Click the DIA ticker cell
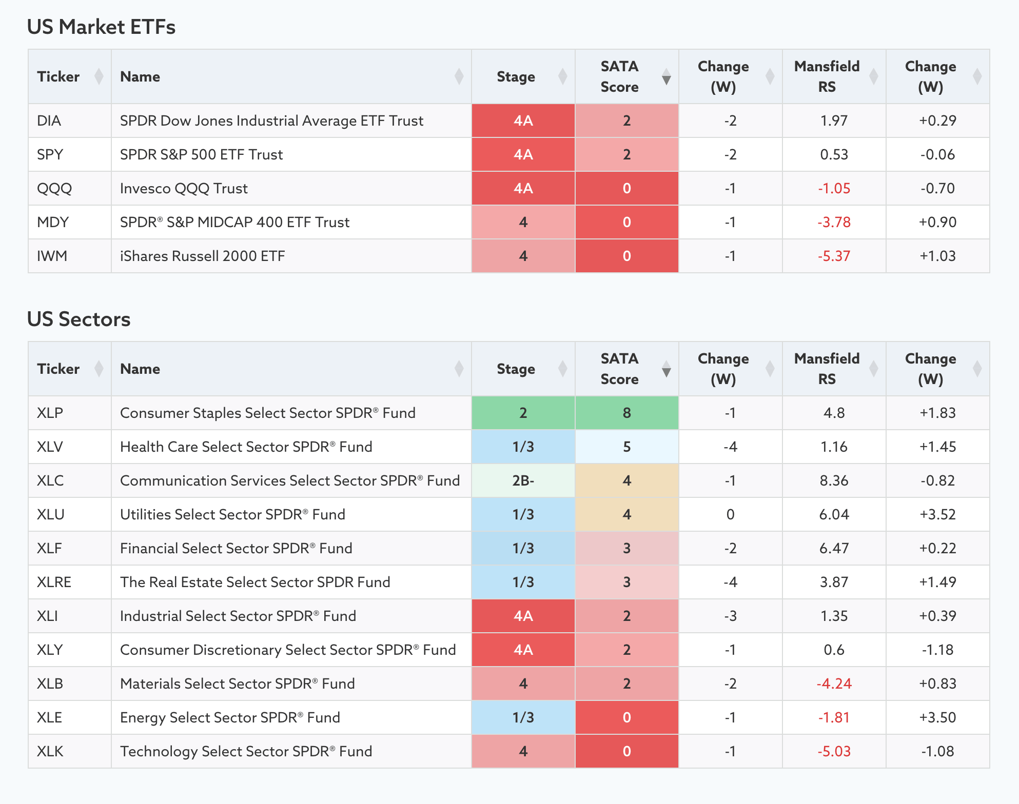The width and height of the screenshot is (1019, 804). pyautogui.click(x=70, y=120)
